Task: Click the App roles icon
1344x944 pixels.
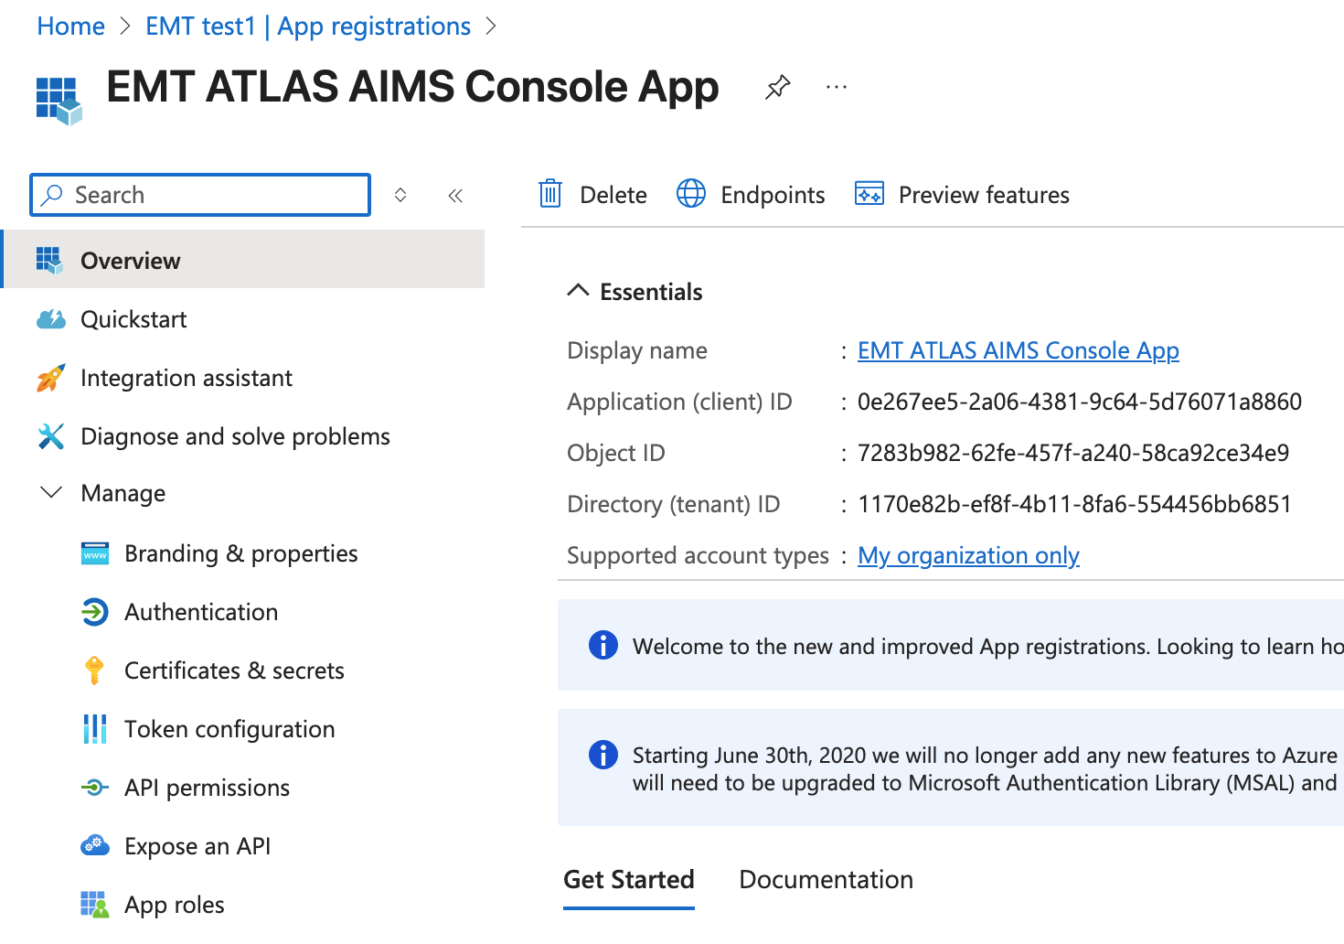Action: tap(95, 905)
